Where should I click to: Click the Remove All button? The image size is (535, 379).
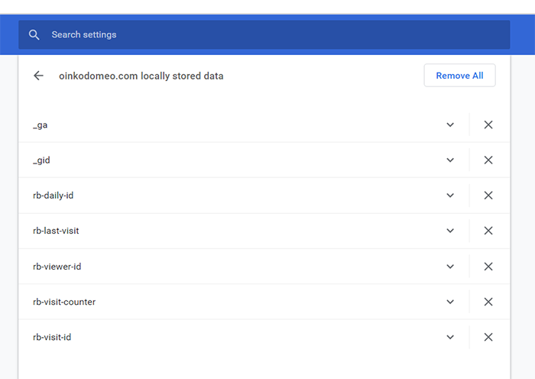point(459,76)
